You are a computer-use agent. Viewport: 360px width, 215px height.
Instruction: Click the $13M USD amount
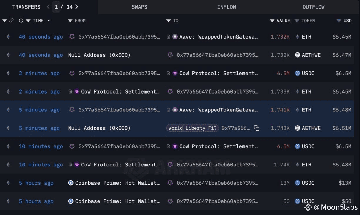coord(345,183)
